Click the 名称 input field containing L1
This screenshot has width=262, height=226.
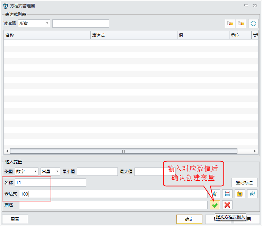(x=51, y=182)
